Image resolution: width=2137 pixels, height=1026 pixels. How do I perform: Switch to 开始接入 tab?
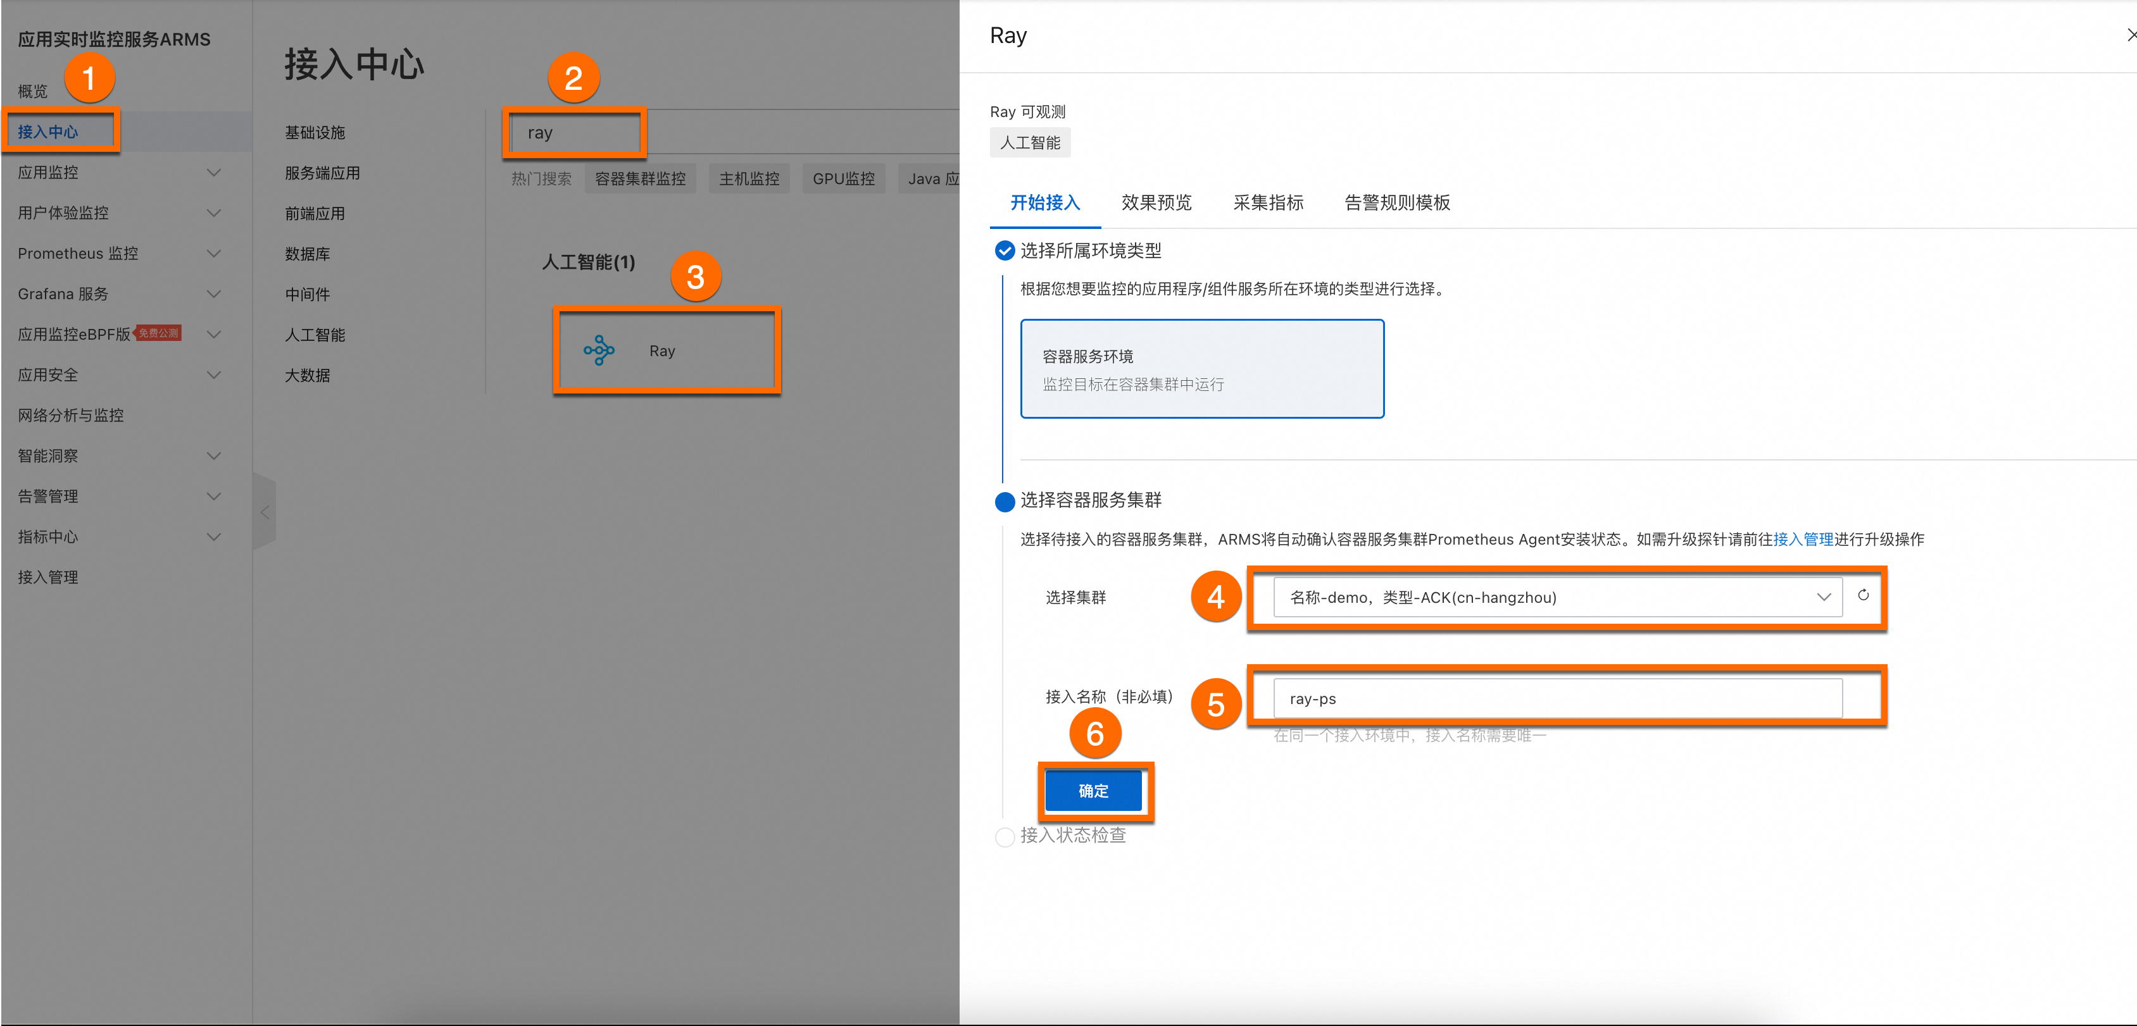click(1044, 202)
